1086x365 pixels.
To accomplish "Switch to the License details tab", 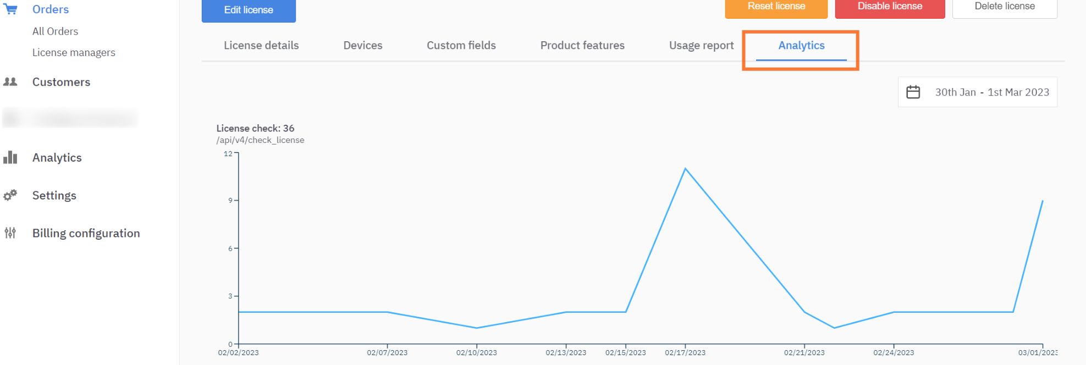I will [261, 46].
